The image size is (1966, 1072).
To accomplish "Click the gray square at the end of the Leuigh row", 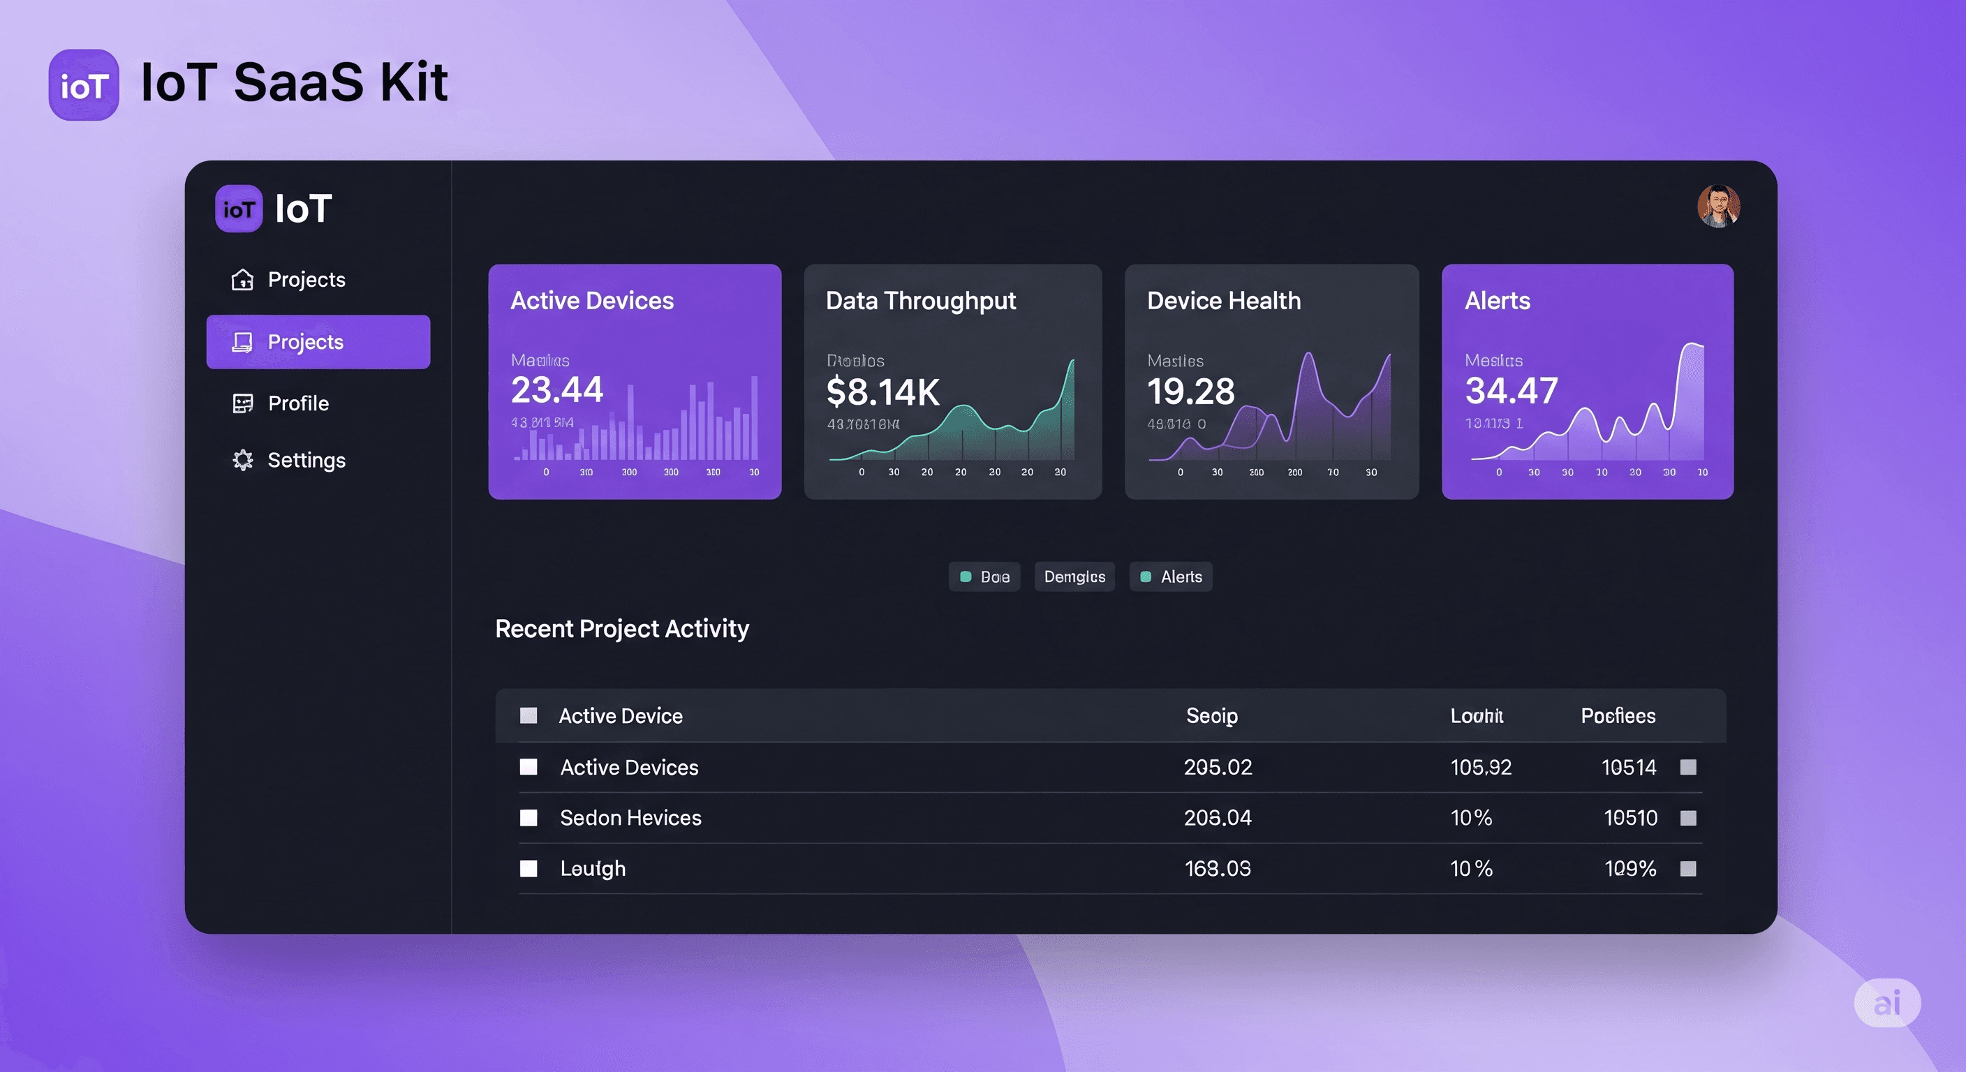I will [x=1688, y=868].
